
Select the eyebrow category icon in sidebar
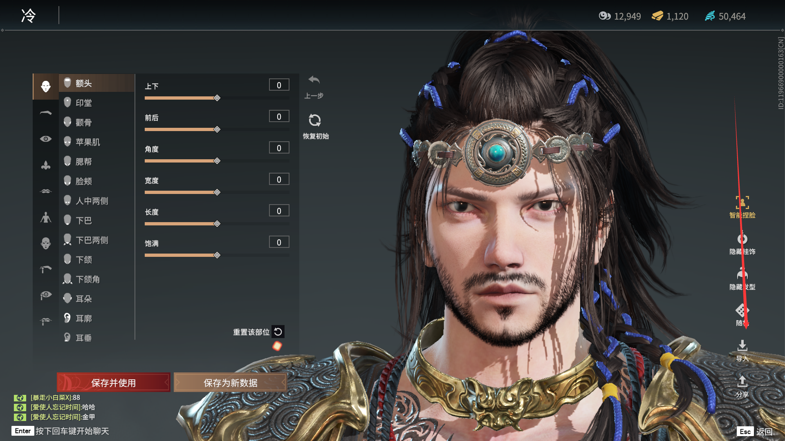click(x=46, y=113)
